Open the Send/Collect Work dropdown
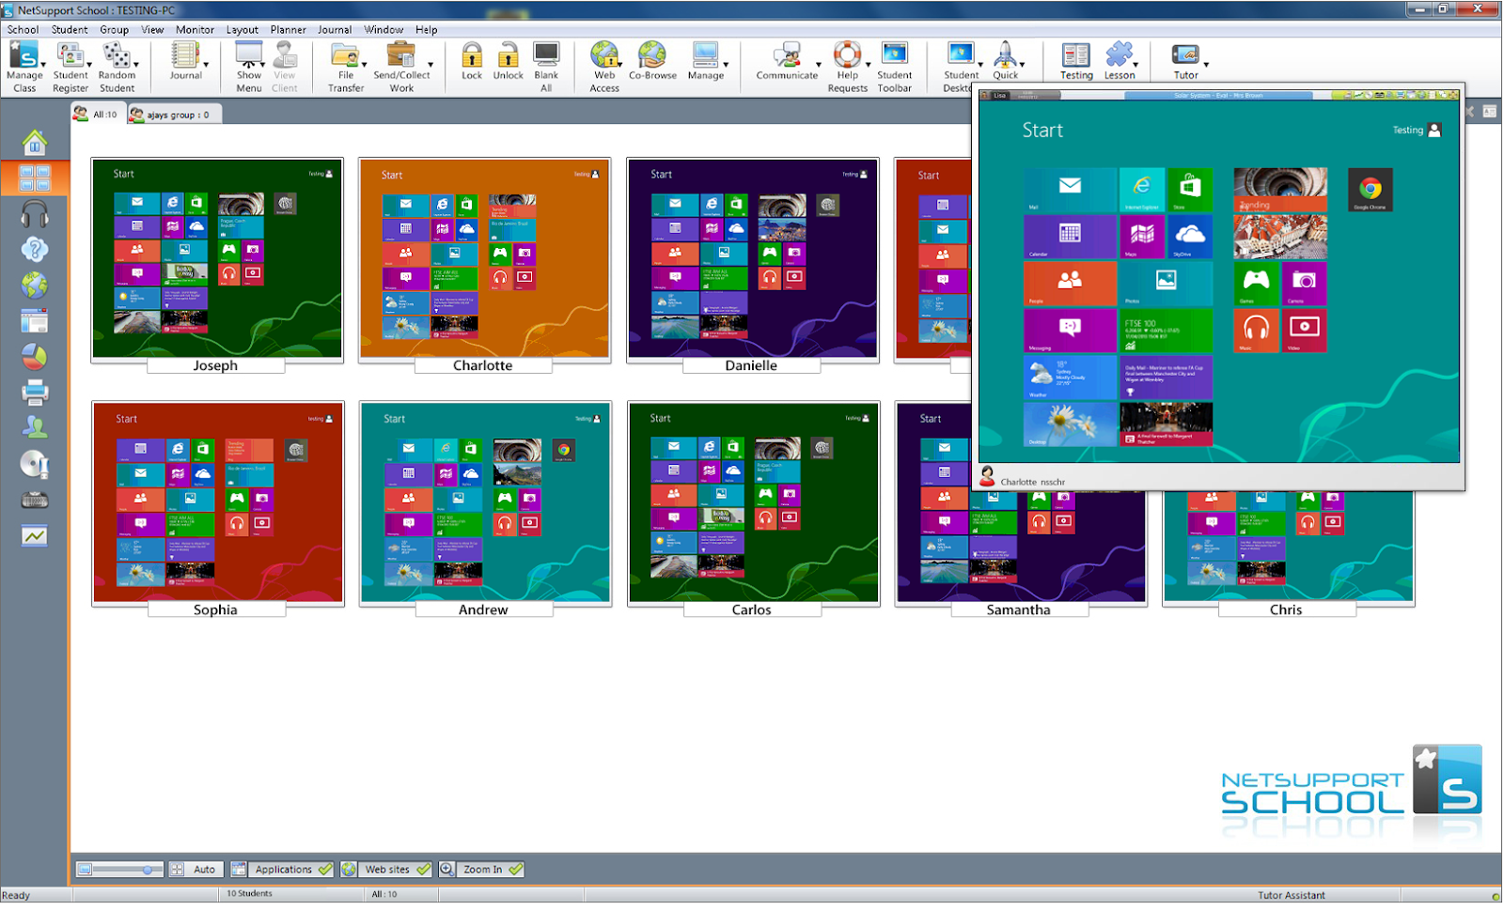Viewport: 1504px width, 910px height. (430, 65)
